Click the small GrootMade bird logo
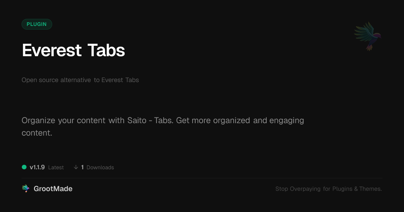Screen dimensions: 404x212 (26, 189)
